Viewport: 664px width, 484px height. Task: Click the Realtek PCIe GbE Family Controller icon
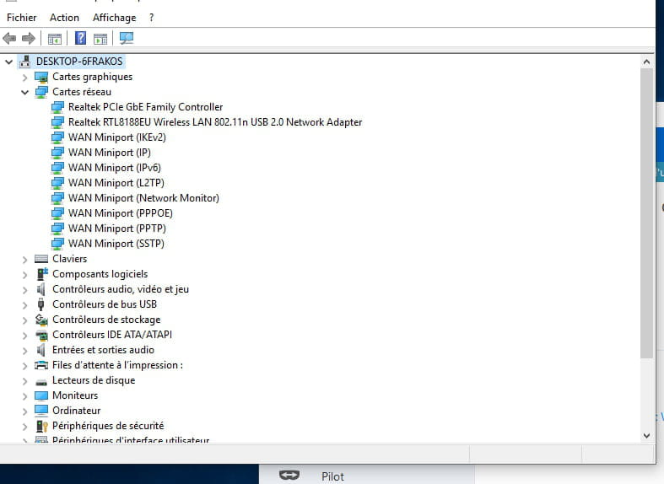click(57, 107)
